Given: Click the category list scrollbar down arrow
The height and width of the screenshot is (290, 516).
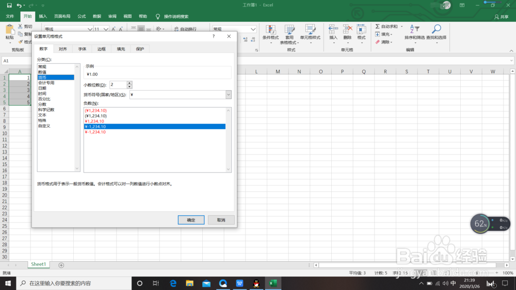Looking at the screenshot, I should (77, 169).
